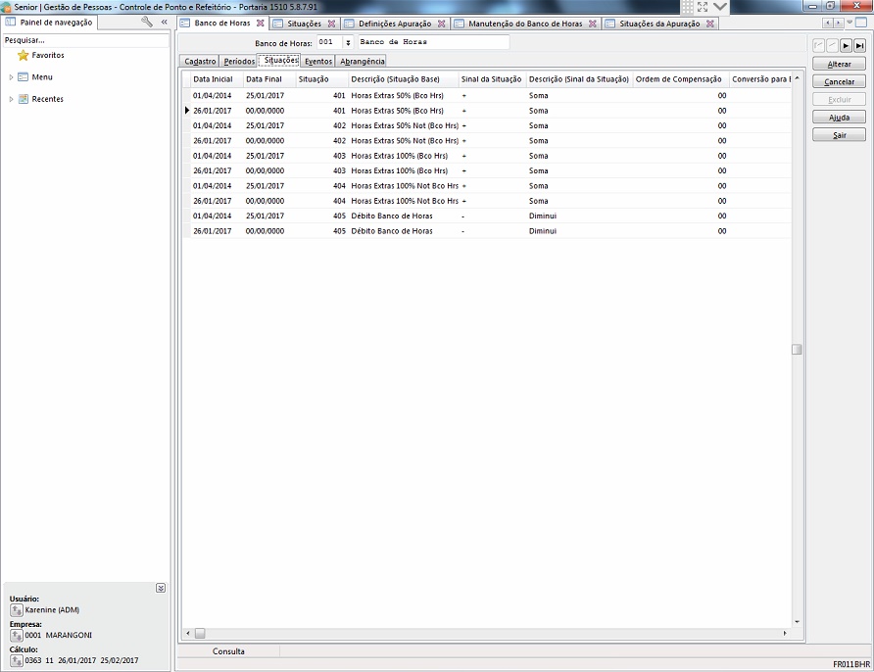This screenshot has height=672, width=874.
Task: Close the Definições Apuração tab
Action: 441,24
